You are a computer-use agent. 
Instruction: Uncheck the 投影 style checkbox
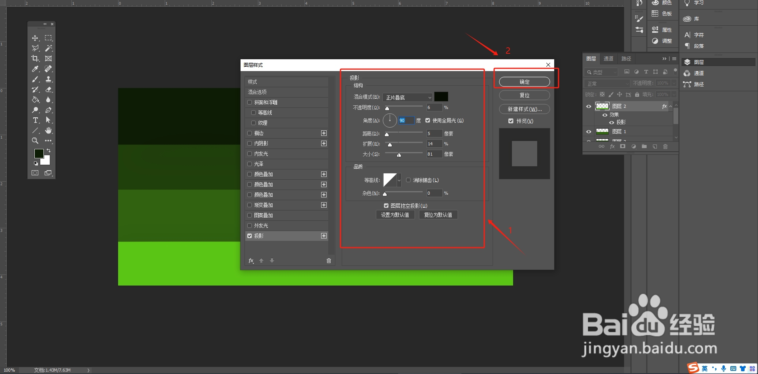click(250, 236)
